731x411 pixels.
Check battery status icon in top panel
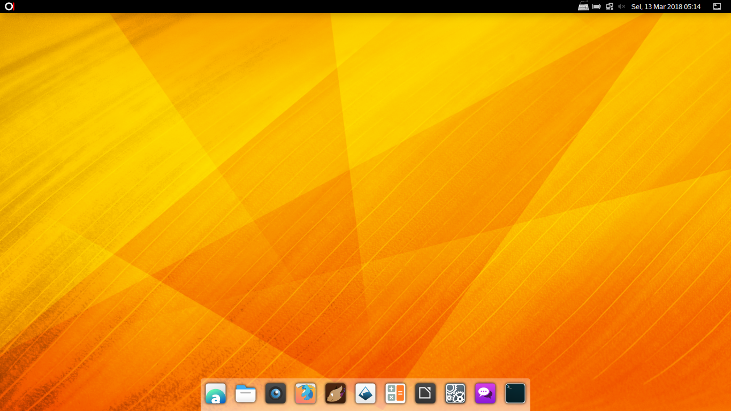click(x=597, y=6)
